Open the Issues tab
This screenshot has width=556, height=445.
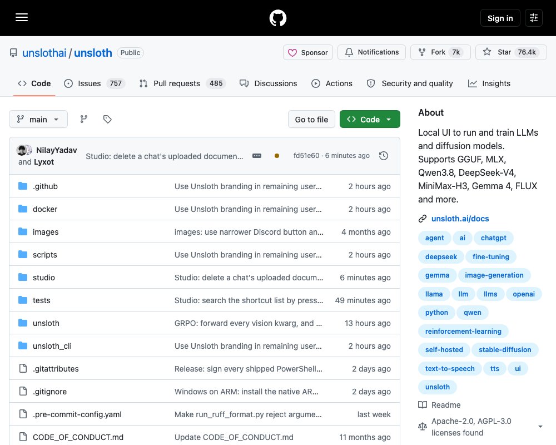pos(95,83)
